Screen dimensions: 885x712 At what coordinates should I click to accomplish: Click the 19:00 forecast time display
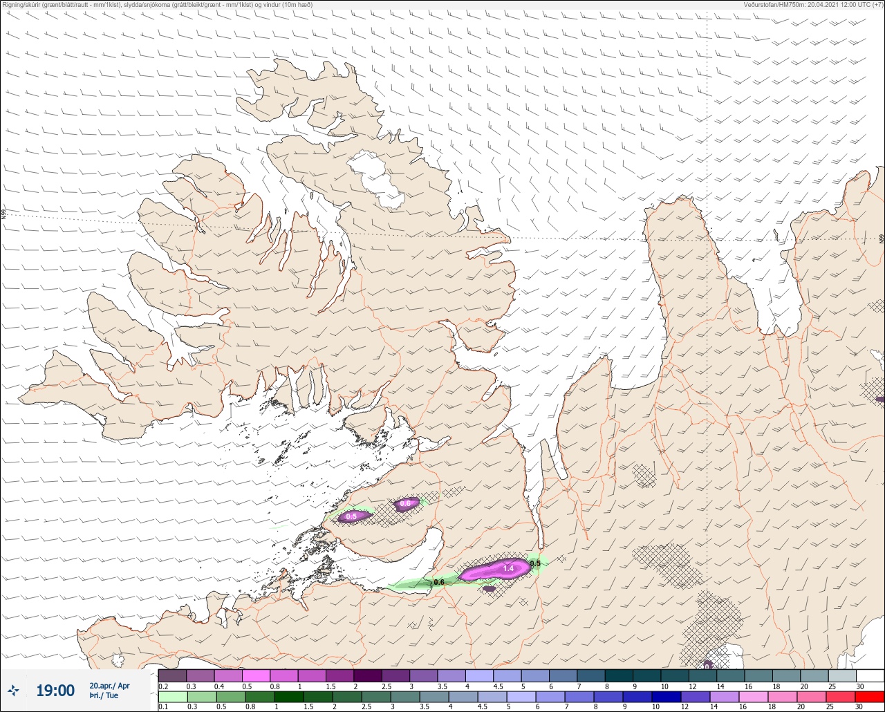tap(55, 690)
